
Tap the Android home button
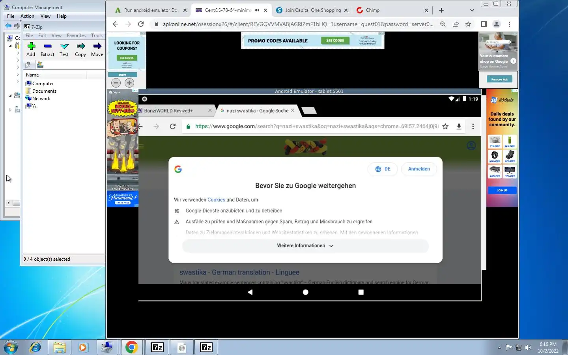pyautogui.click(x=305, y=292)
